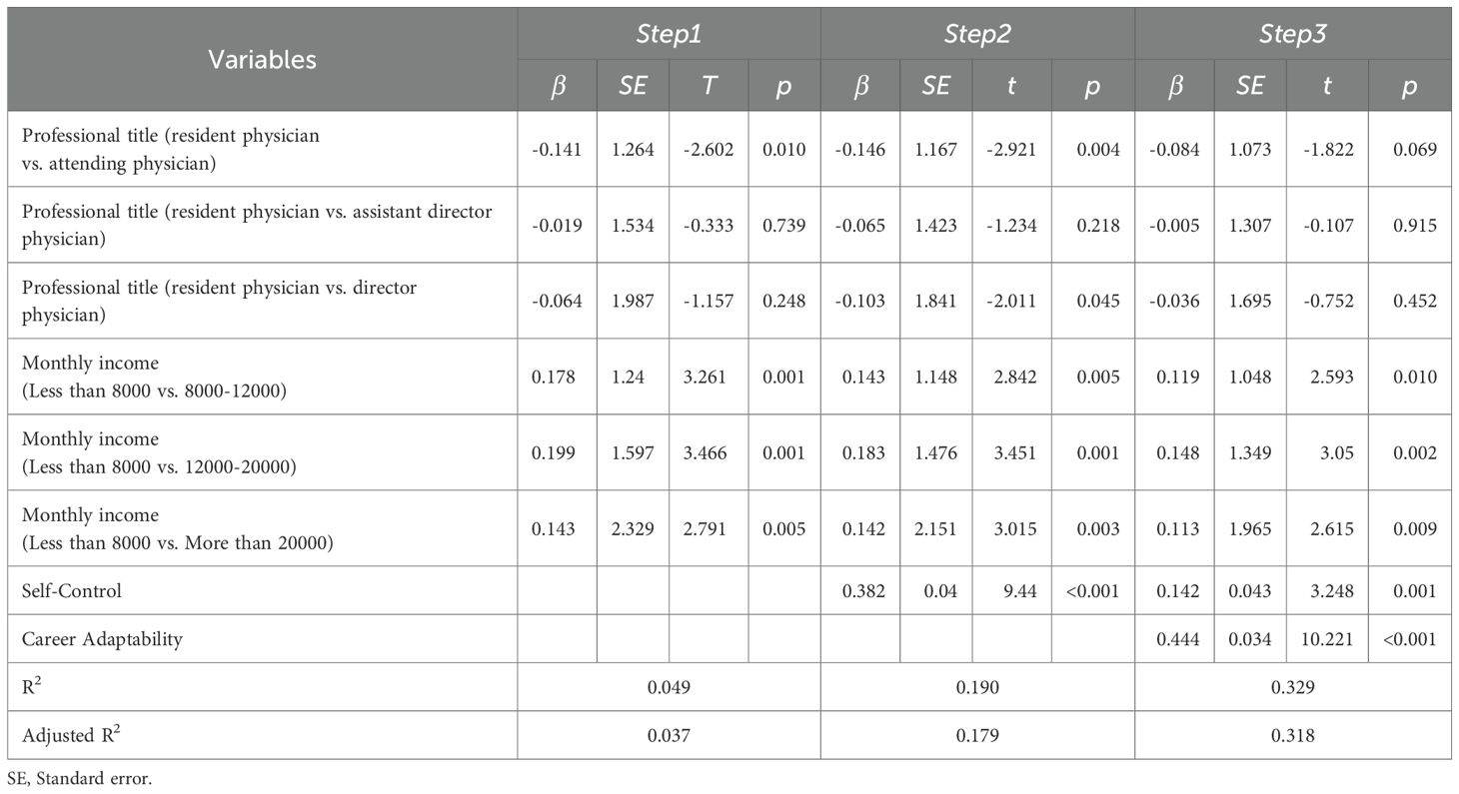Select the Step1 group header
Image resolution: width=1459 pixels, height=794 pixels.
click(x=669, y=34)
